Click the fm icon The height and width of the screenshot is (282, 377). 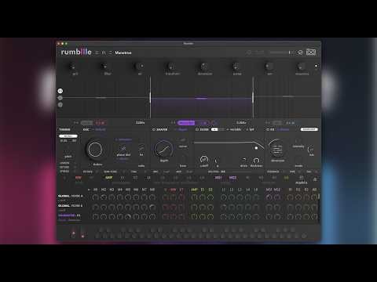point(141,148)
